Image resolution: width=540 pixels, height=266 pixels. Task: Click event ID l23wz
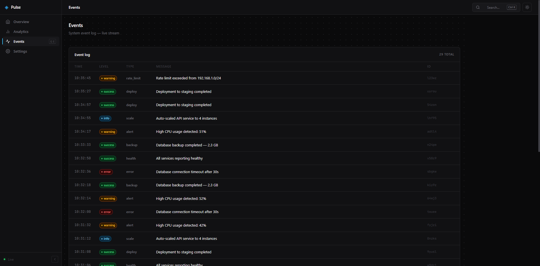point(432,78)
